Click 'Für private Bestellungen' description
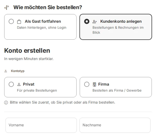The image size is (156, 137). click(x=37, y=90)
